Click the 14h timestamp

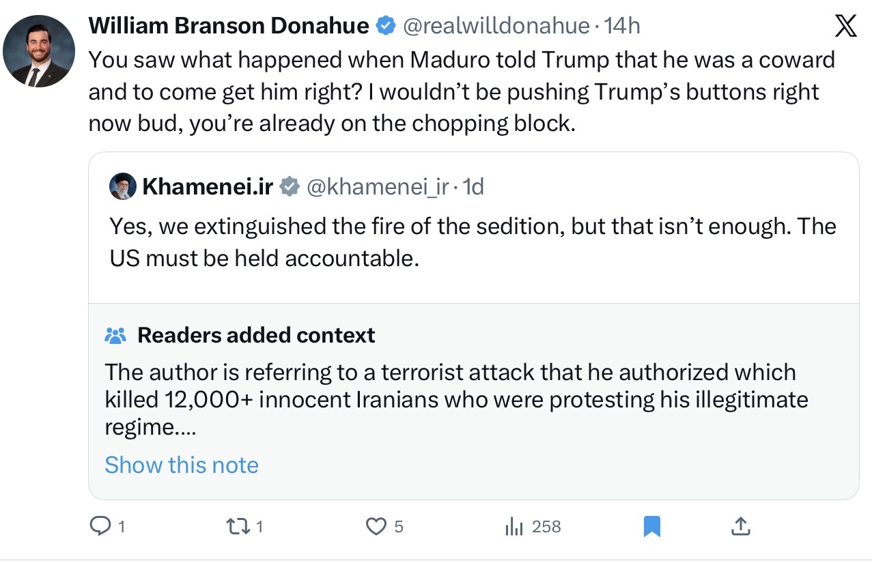point(623,26)
